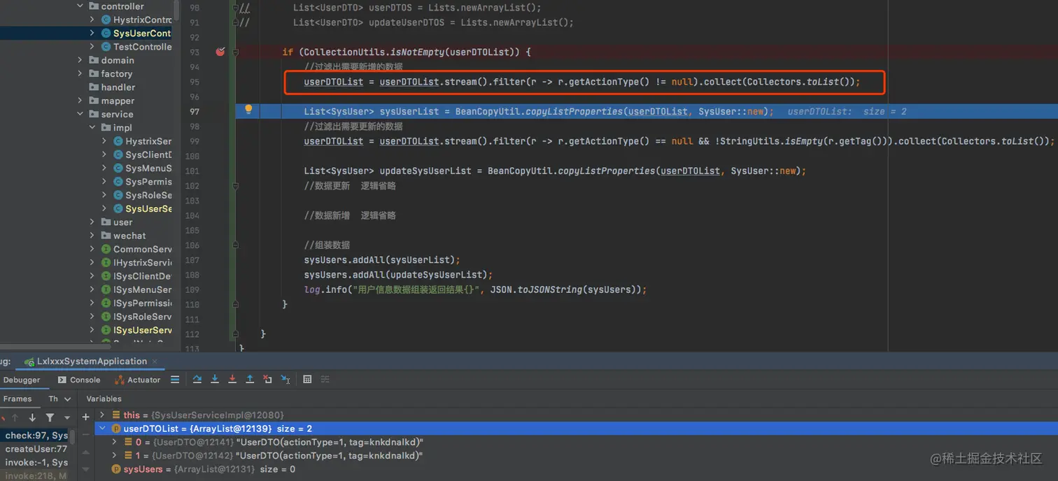Expand the domain folder
Screen dimensions: 1058x481
click(80, 60)
